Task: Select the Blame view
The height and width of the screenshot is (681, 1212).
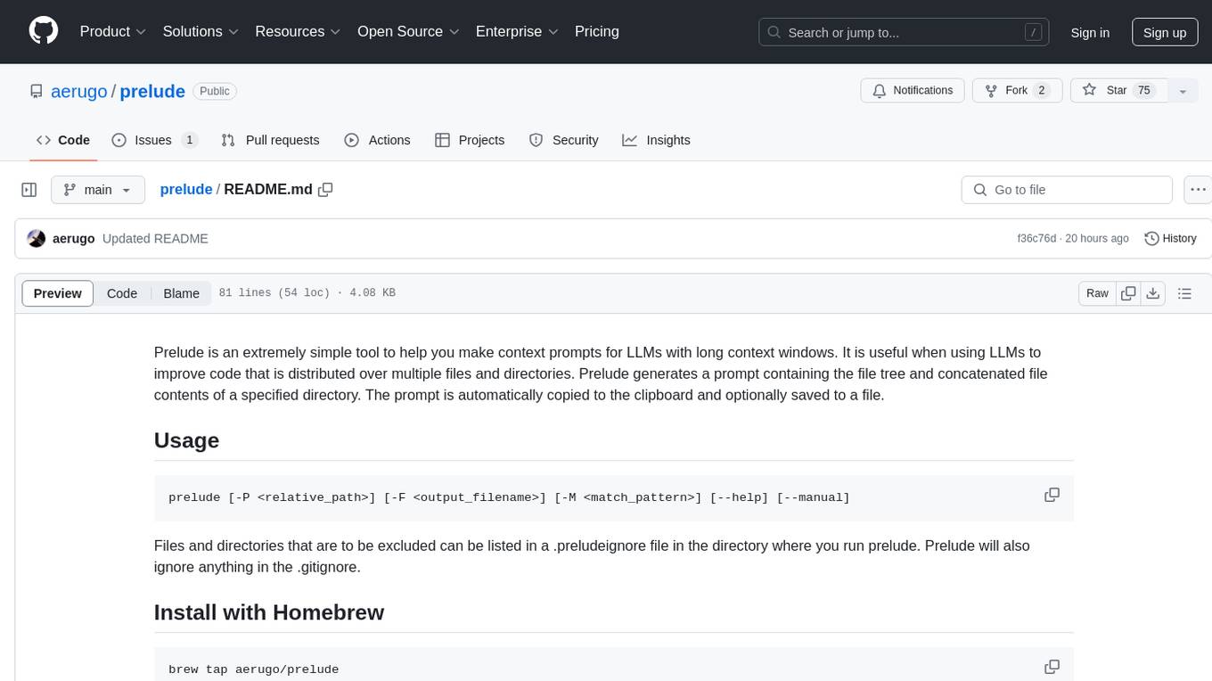Action: [x=181, y=293]
